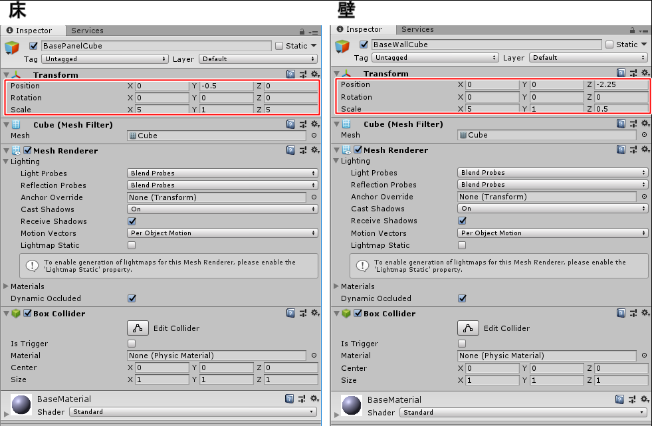Toggle Static checkbox for BasePanelCube
The image size is (652, 426).
279,46
